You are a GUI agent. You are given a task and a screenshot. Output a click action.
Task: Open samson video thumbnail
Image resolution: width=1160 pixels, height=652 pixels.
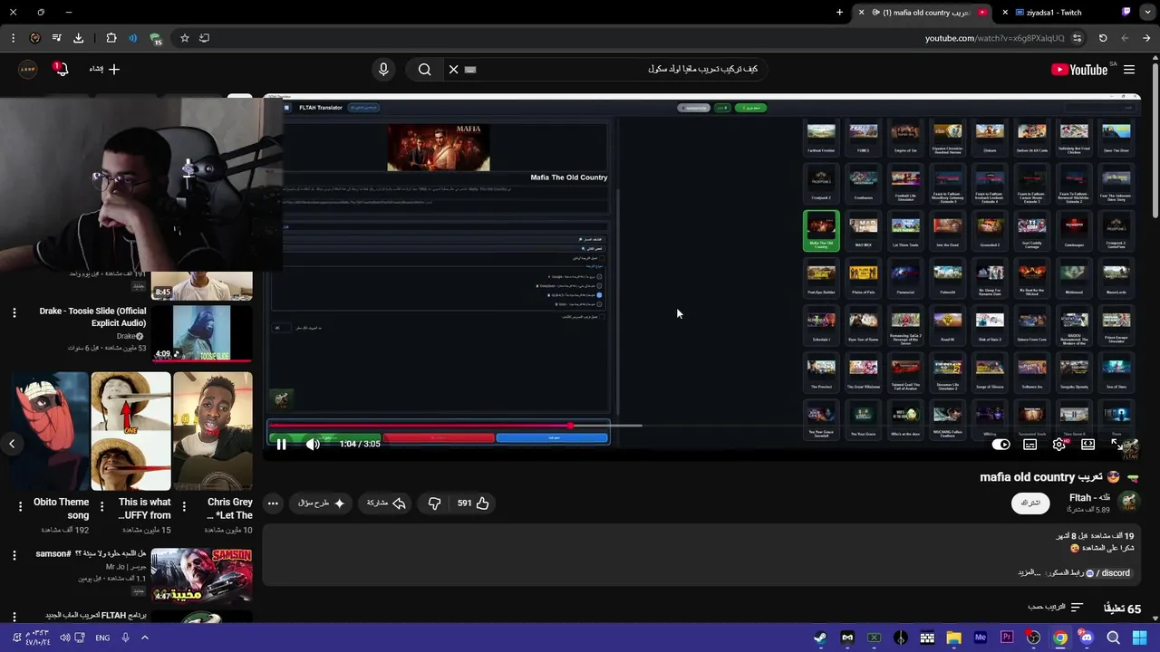click(201, 575)
